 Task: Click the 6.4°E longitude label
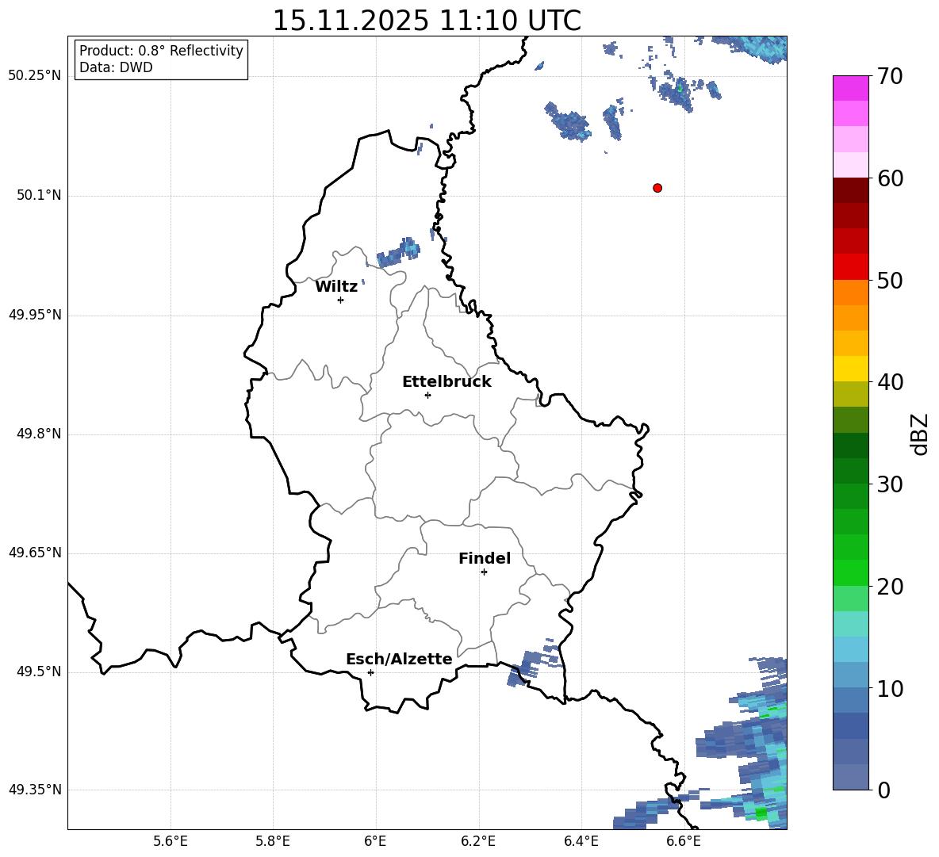tap(581, 841)
